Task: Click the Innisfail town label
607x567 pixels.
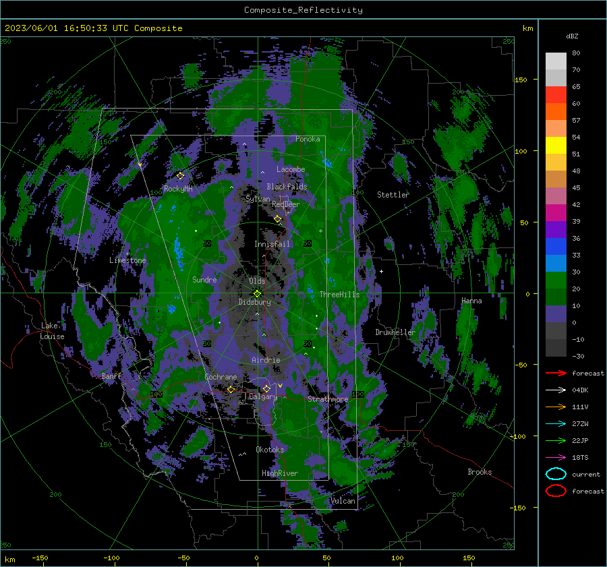Action: coord(272,244)
